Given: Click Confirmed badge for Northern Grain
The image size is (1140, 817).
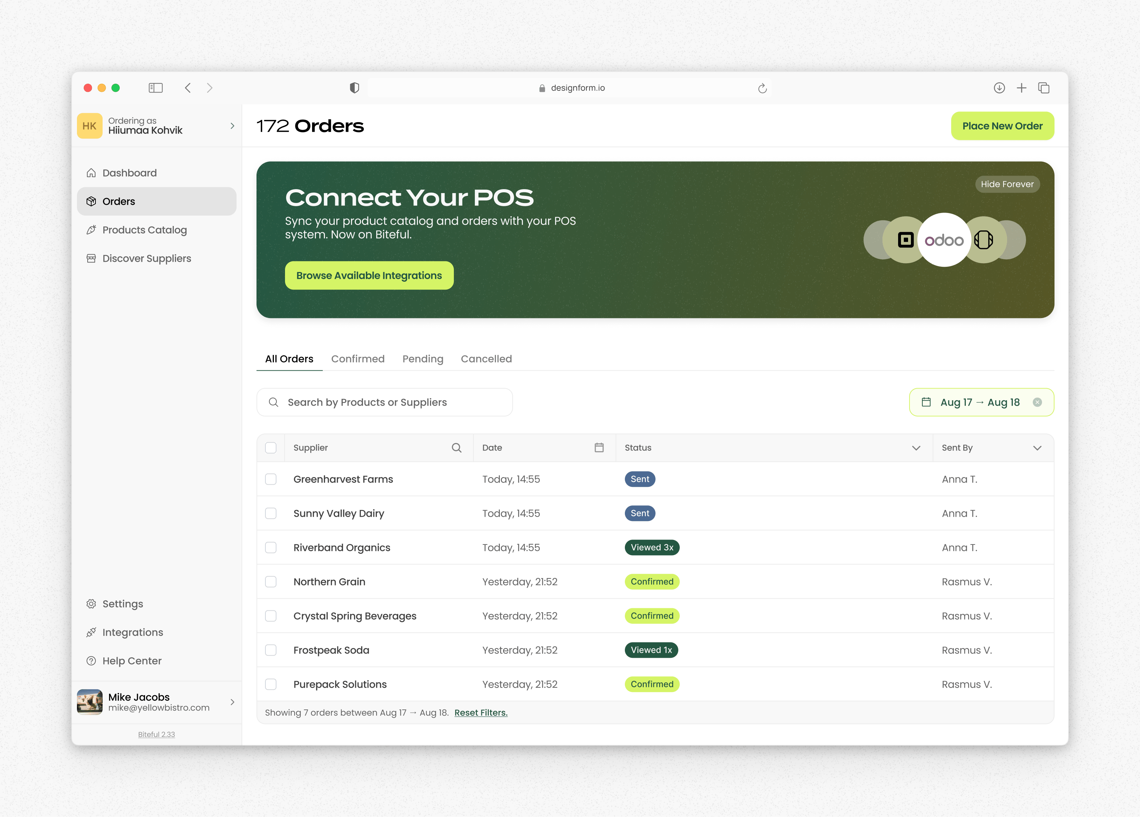Looking at the screenshot, I should tap(652, 582).
